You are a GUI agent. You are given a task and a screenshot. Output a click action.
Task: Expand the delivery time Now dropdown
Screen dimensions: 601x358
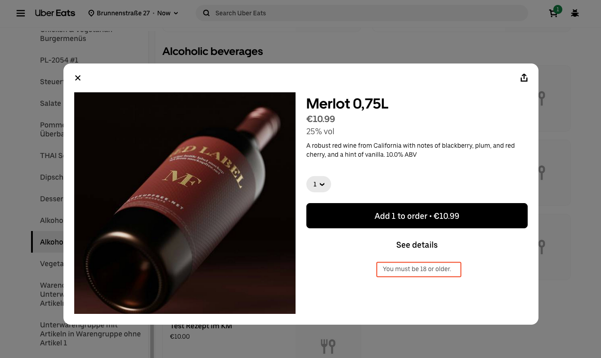click(168, 13)
